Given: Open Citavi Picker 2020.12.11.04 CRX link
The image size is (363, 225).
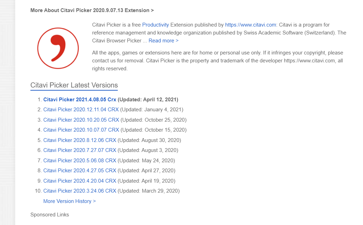Looking at the screenshot, I should (81, 110).
